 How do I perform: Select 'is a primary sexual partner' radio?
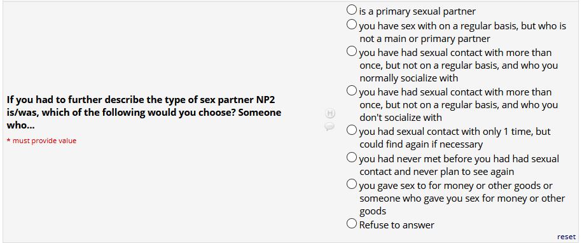[351, 10]
